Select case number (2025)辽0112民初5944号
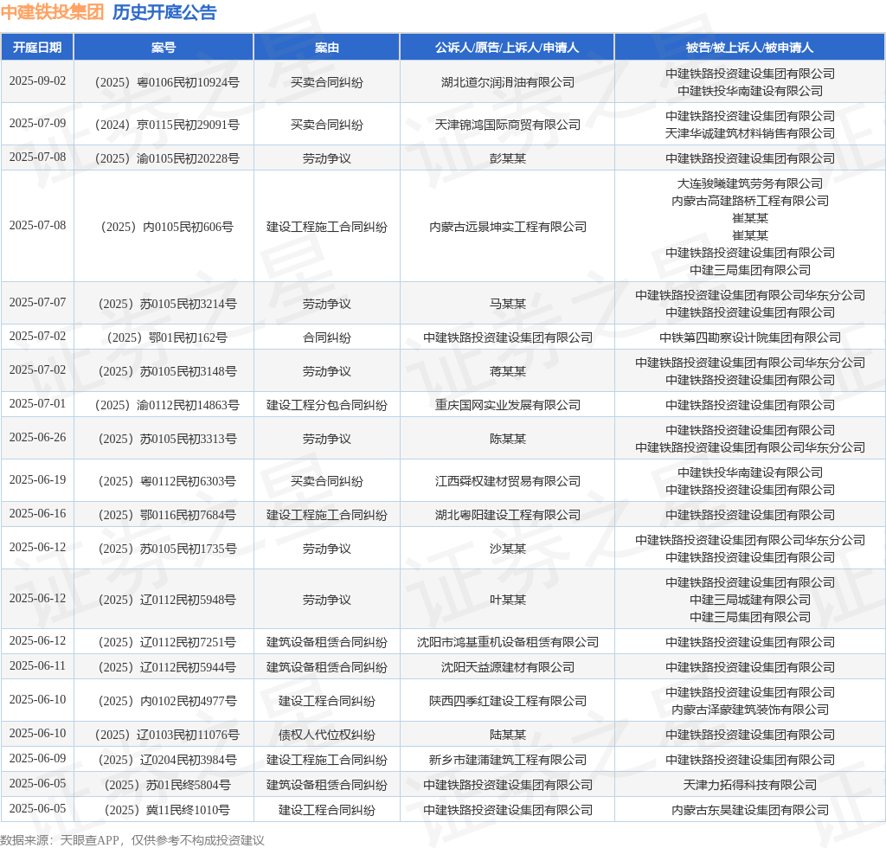 tap(167, 667)
